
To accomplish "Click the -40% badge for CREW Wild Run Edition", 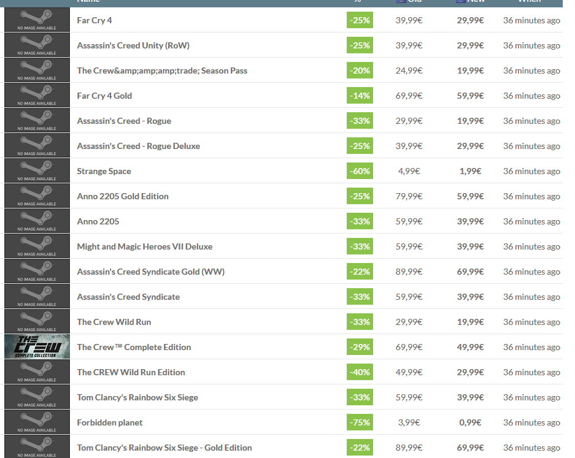I will tap(360, 372).
